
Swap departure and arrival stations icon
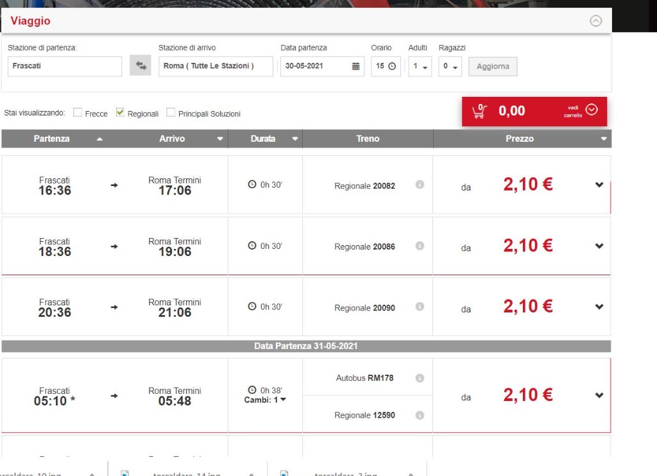pos(141,66)
